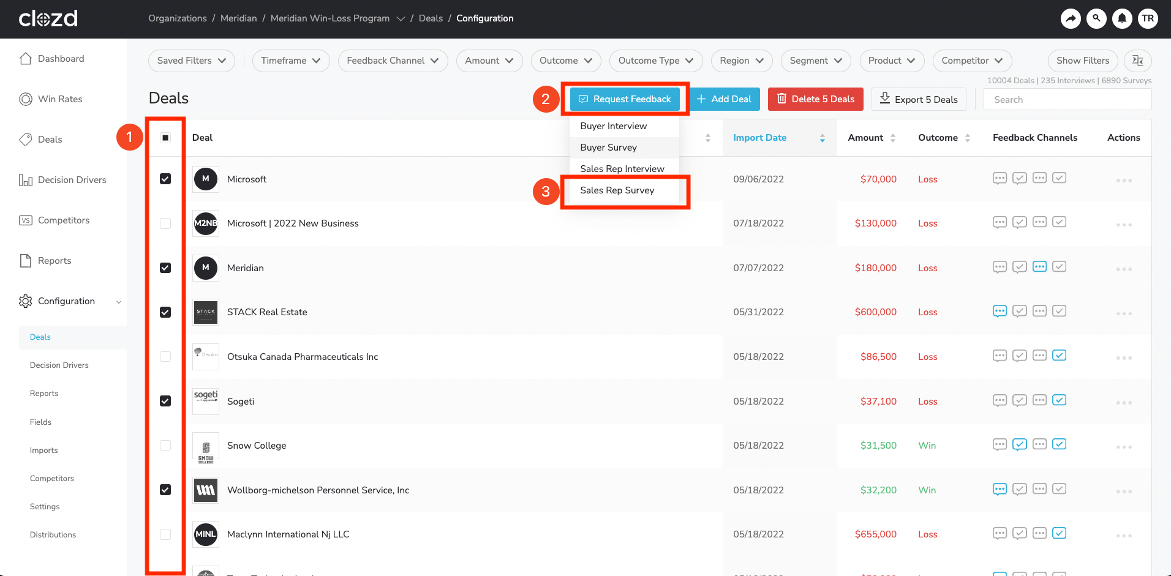Check the Snow College checkbox
Viewport: 1171px width, 576px height.
(x=165, y=445)
